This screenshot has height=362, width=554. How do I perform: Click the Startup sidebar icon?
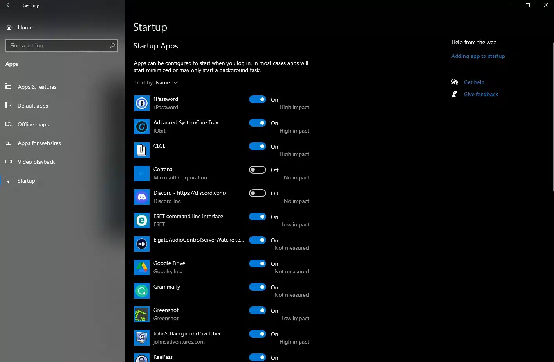point(8,180)
